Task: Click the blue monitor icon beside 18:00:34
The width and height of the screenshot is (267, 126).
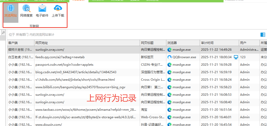Action: (x=236, y=57)
